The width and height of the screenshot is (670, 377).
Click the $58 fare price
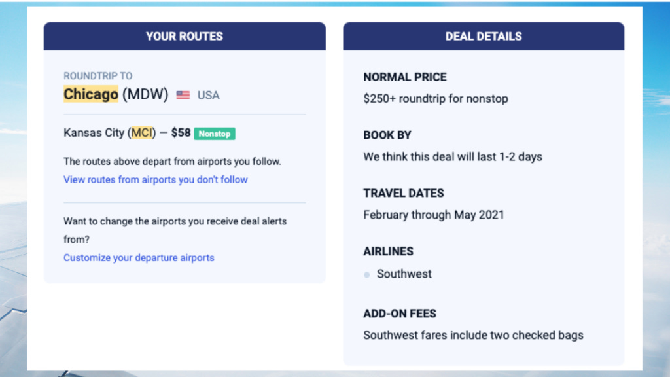pos(181,133)
